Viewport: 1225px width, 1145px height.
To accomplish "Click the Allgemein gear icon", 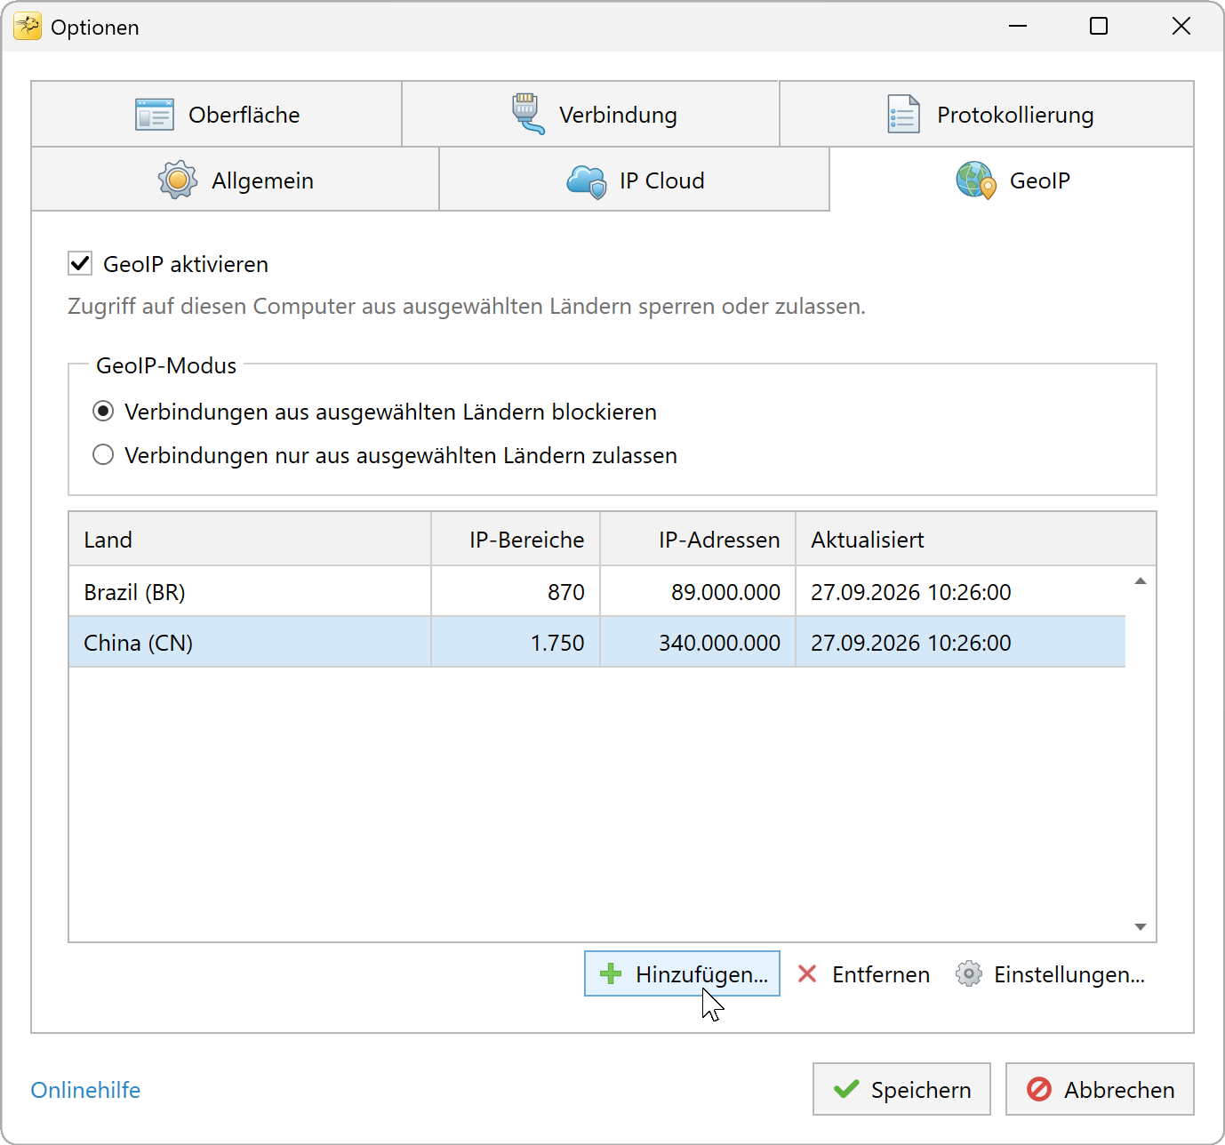I will pos(178,180).
